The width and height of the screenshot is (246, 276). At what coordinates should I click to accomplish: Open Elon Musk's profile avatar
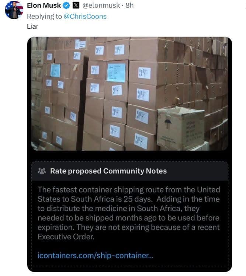pos(14,10)
